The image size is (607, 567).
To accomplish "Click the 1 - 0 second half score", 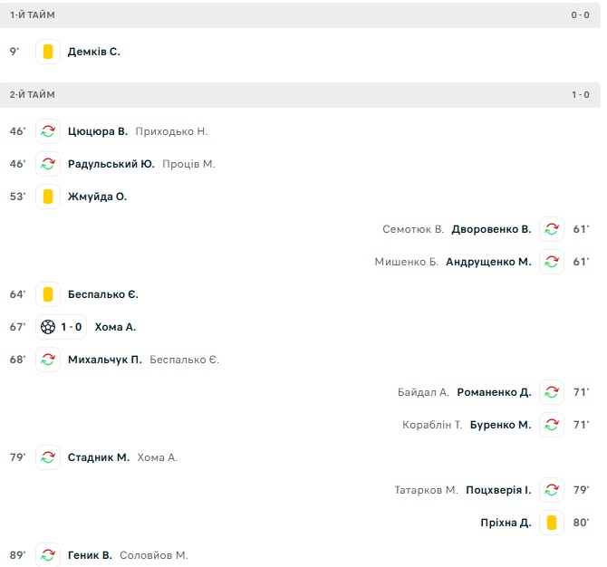I will point(580,94).
